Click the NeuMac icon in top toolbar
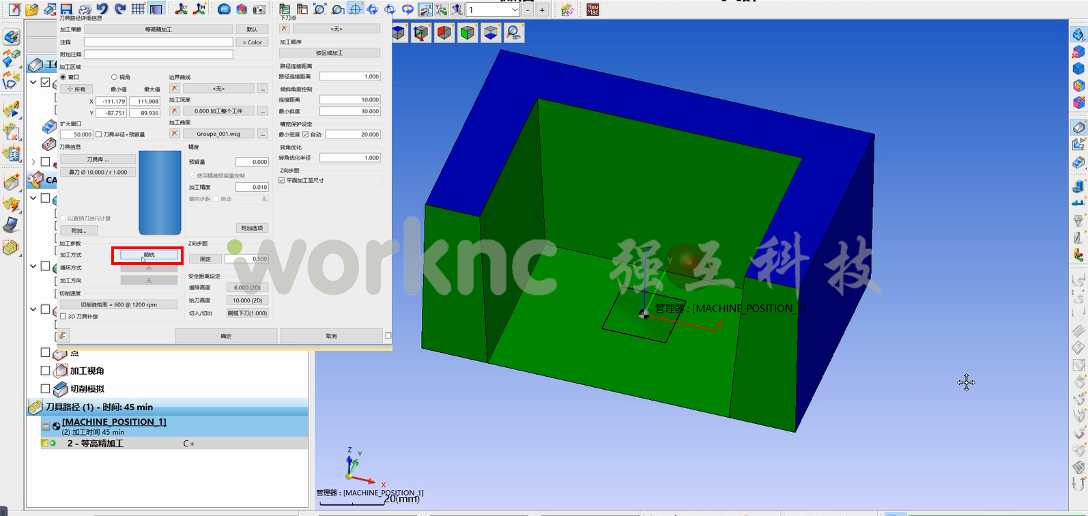The width and height of the screenshot is (1088, 516). 592,10
